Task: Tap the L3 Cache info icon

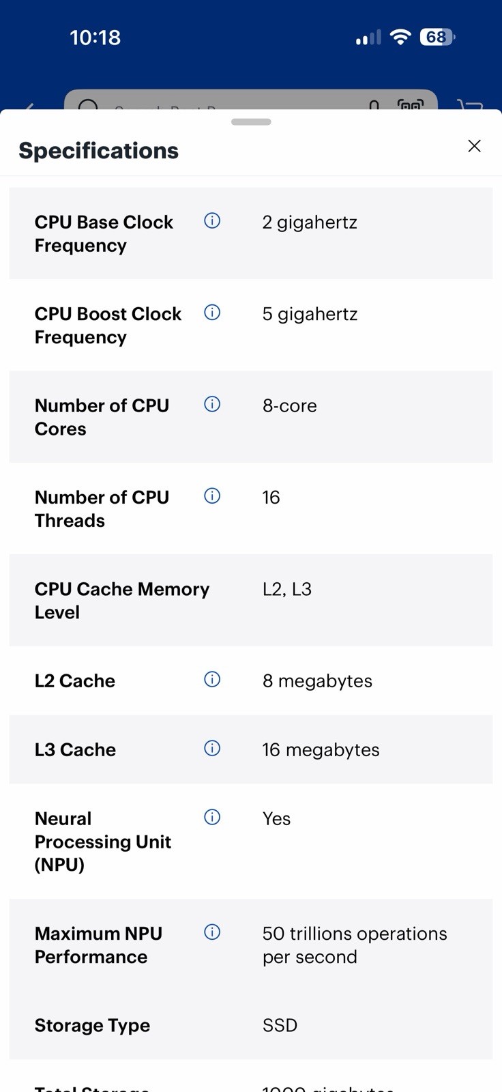Action: tap(212, 748)
